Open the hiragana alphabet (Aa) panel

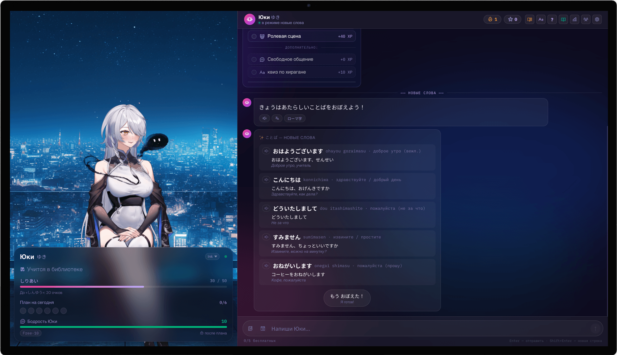541,19
